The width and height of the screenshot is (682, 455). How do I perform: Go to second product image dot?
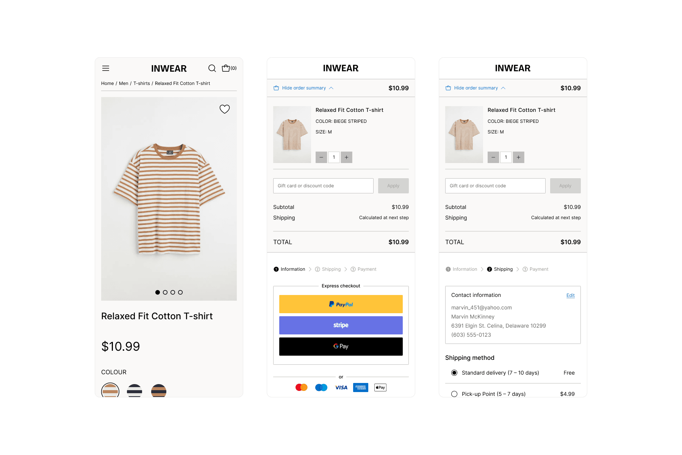[x=165, y=292]
